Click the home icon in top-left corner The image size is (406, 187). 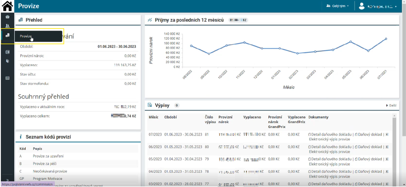click(8, 6)
